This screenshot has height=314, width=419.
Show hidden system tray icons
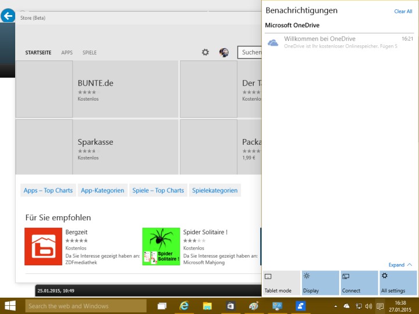[x=336, y=306]
